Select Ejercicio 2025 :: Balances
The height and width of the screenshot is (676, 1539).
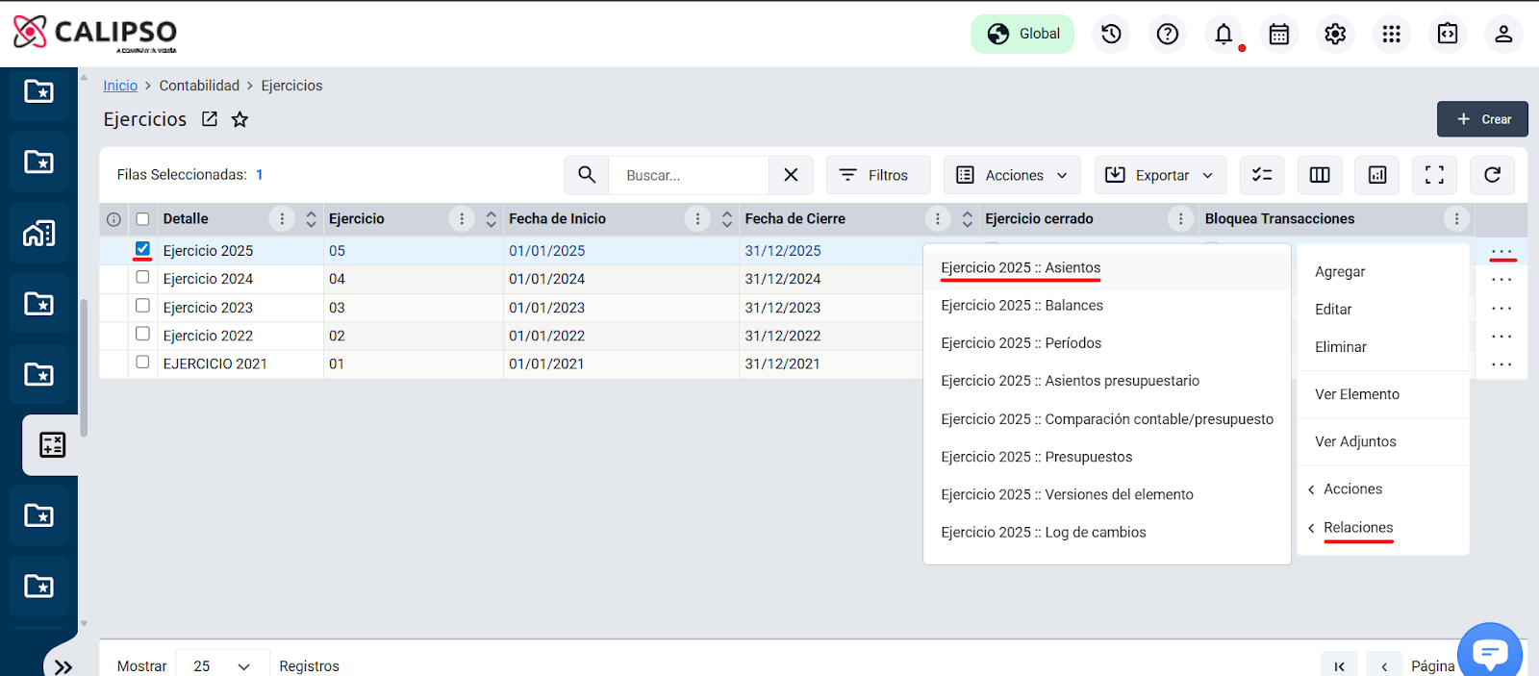pos(1106,306)
